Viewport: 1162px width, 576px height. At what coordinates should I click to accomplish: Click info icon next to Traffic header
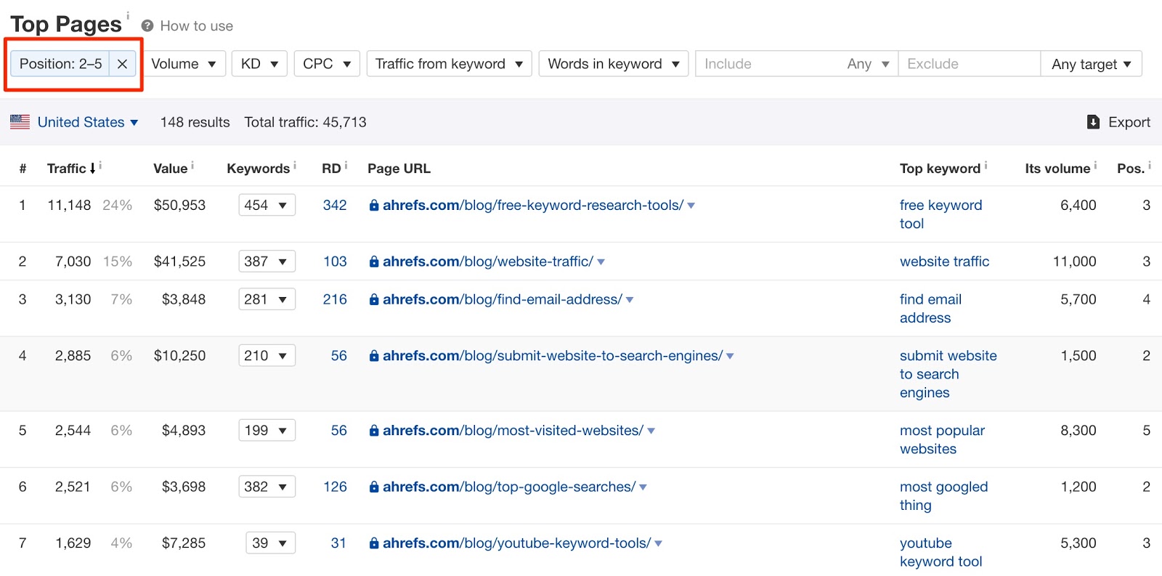coord(100,165)
